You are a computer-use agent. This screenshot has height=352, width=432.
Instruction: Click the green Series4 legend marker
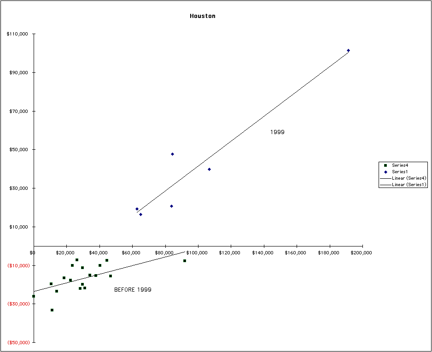click(386, 165)
